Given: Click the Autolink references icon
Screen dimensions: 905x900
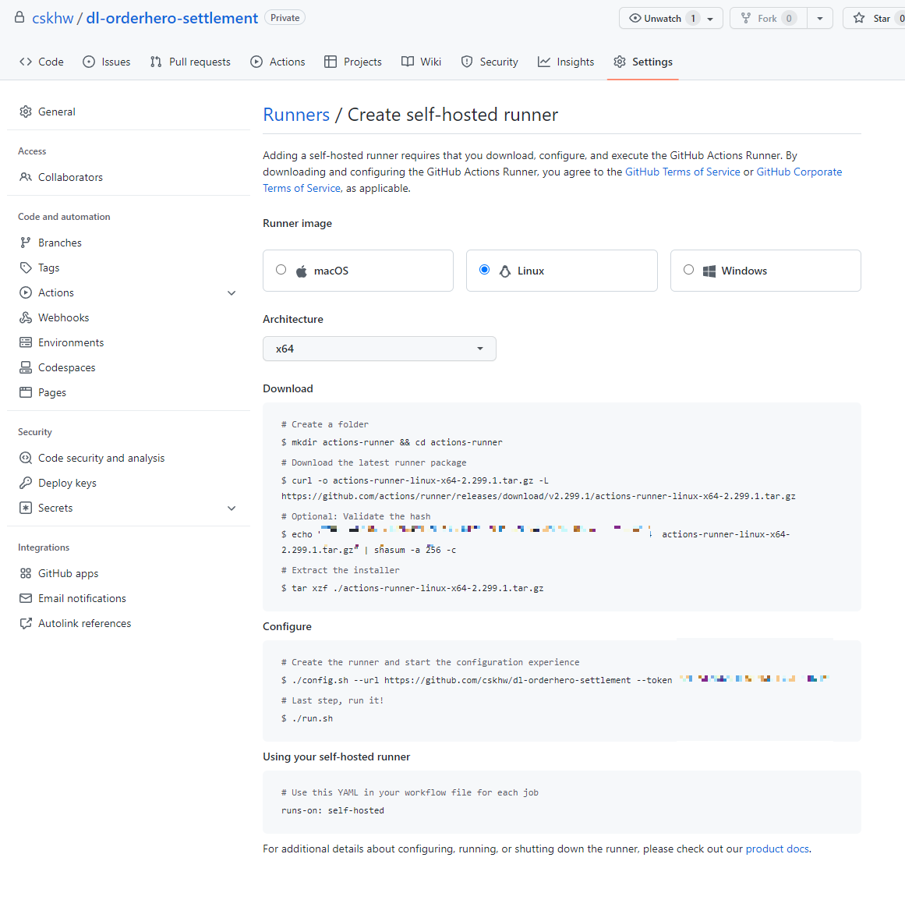Looking at the screenshot, I should tap(26, 623).
